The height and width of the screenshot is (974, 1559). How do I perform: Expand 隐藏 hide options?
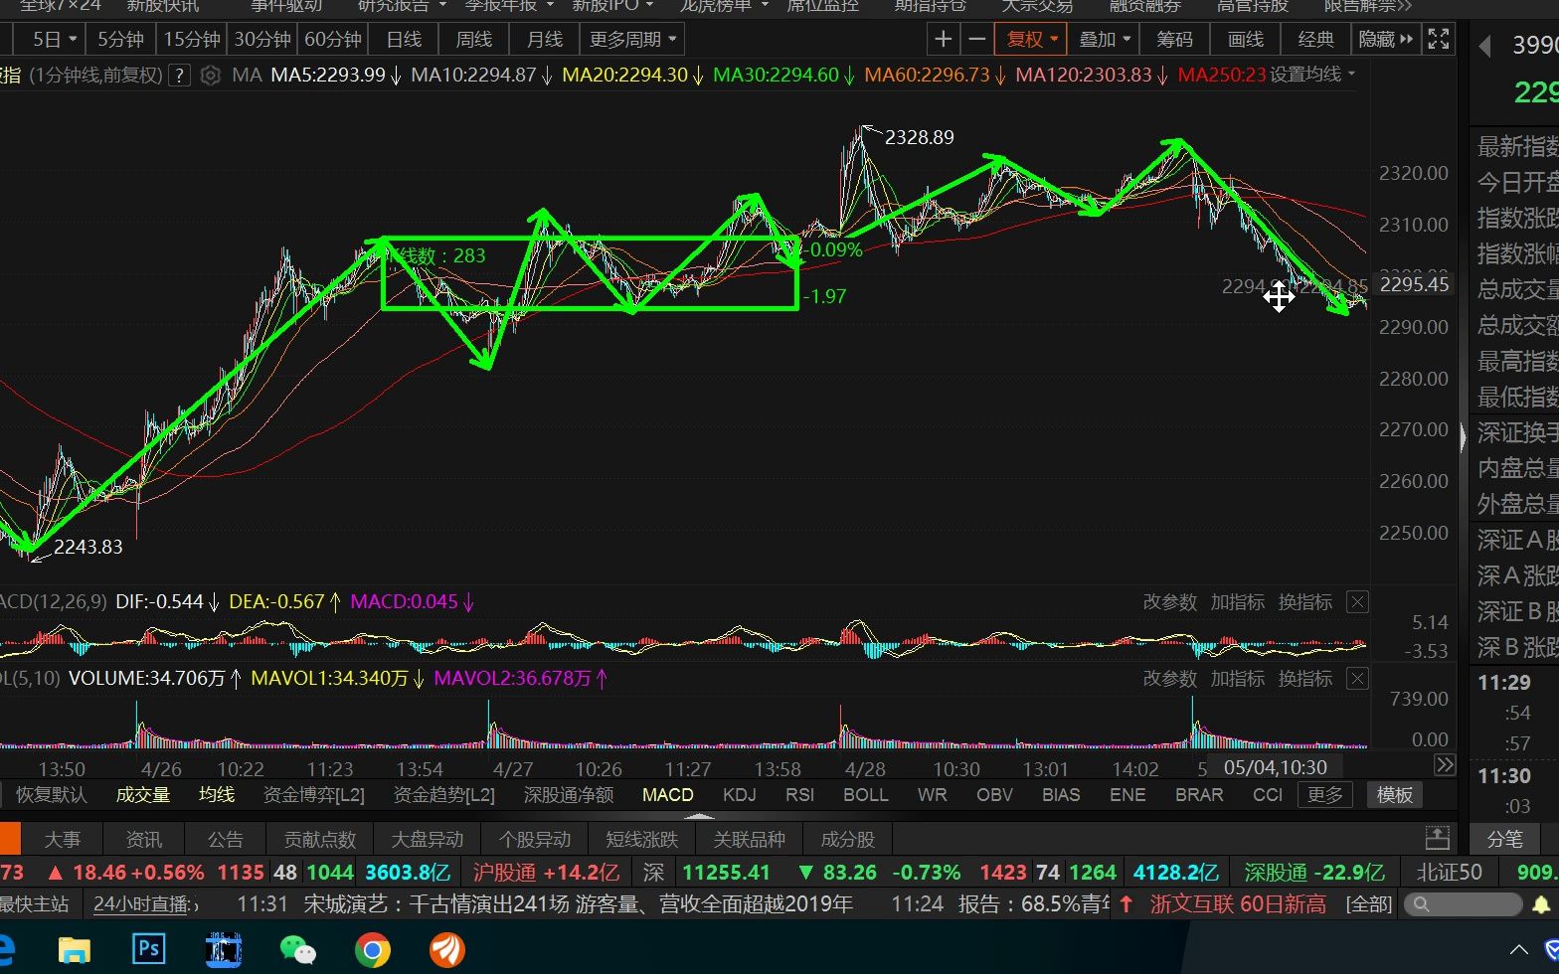click(1385, 40)
